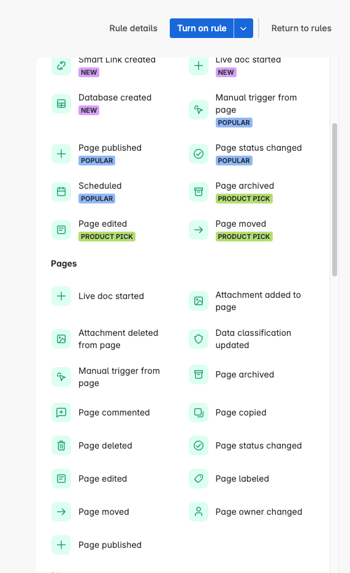Image resolution: width=350 pixels, height=573 pixels.
Task: Open Rule details
Action: pos(134,28)
